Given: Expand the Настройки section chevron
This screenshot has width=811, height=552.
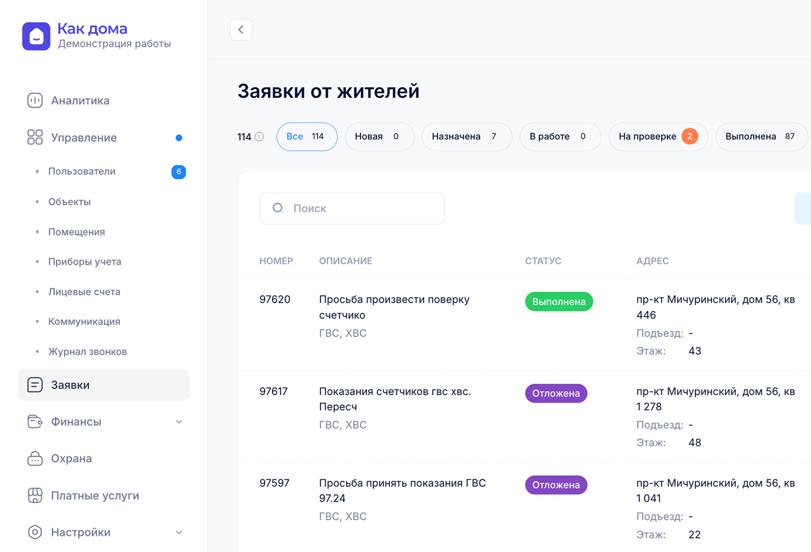Looking at the screenshot, I should (x=179, y=532).
